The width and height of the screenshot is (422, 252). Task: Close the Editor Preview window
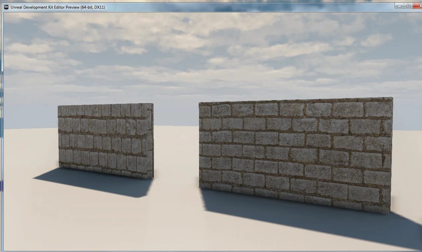[x=417, y=6]
